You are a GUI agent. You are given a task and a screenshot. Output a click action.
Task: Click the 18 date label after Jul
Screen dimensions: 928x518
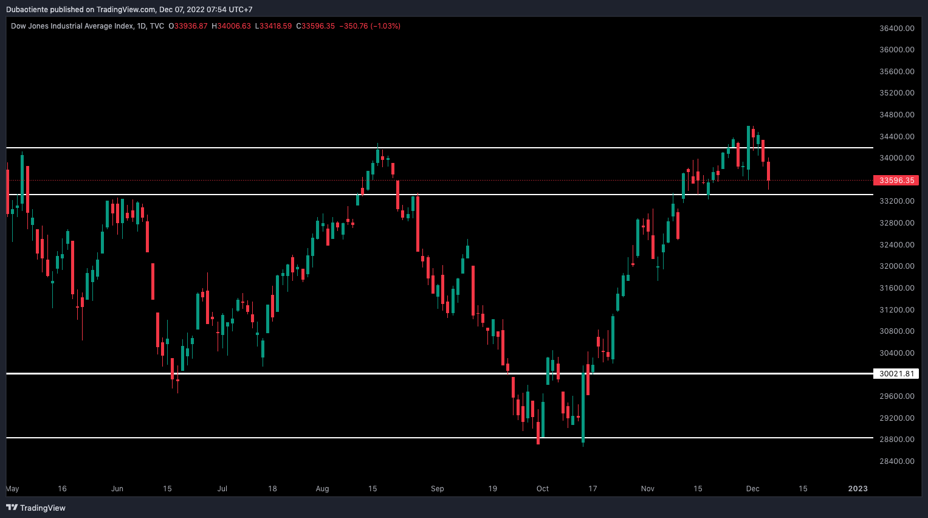pyautogui.click(x=272, y=489)
